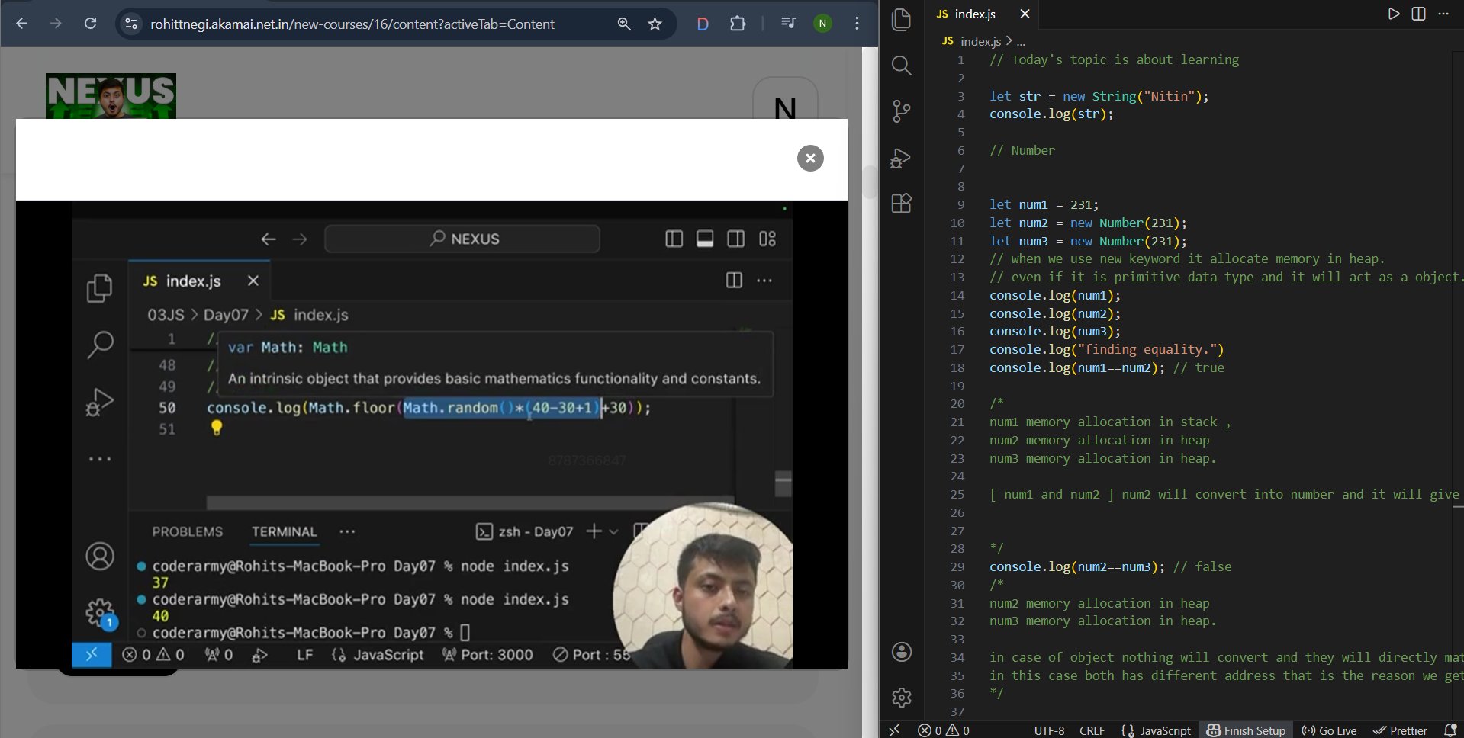Viewport: 1464px width, 738px height.
Task: Click the Finish Setup status bar button
Action: (x=1246, y=730)
